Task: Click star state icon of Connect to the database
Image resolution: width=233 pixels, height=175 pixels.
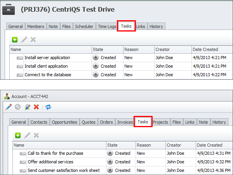Action: [96, 75]
